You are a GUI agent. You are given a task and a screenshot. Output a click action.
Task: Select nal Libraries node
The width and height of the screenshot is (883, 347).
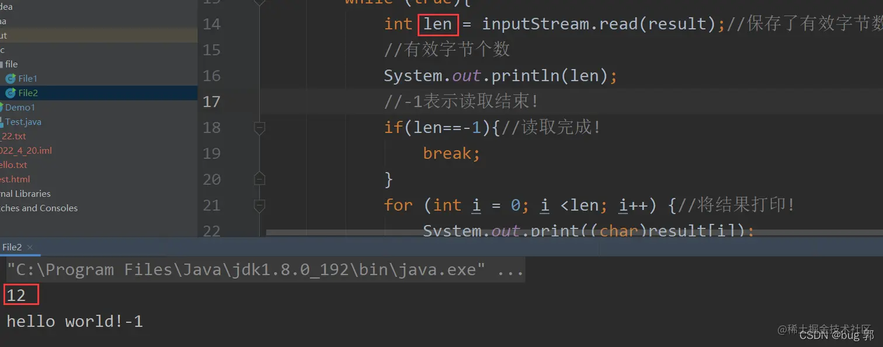pyautogui.click(x=25, y=194)
